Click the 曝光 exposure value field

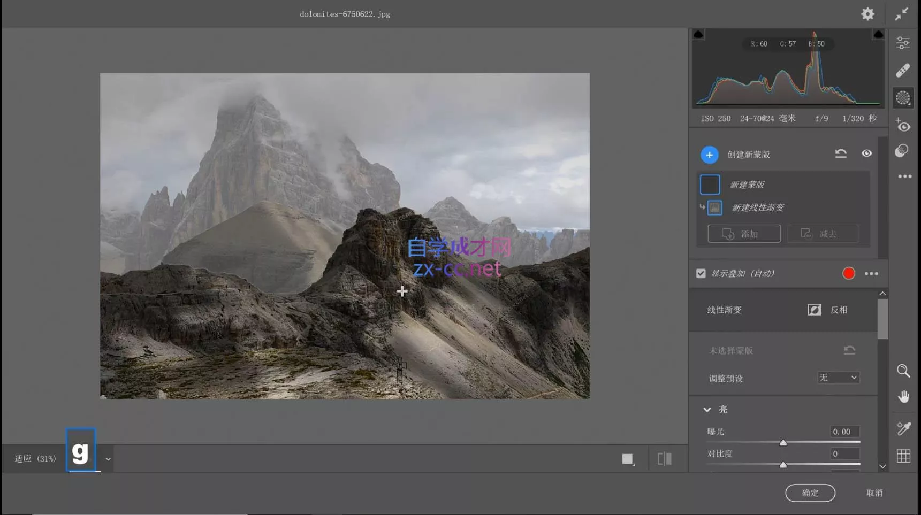tap(844, 432)
